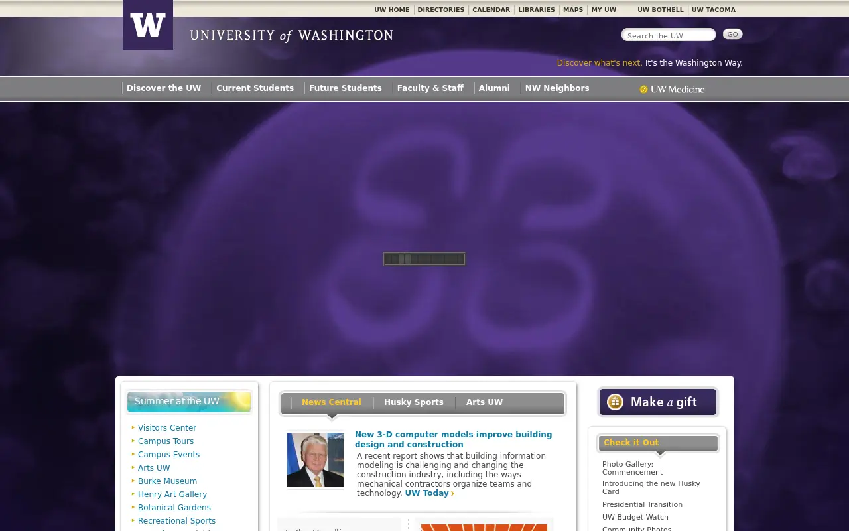849x531 pixels.
Task: Switch to the Husky Sports tab
Action: click(414, 402)
